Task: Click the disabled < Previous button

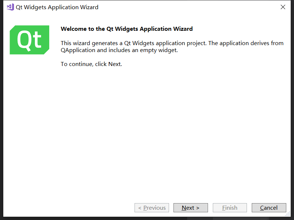Action: (152, 208)
